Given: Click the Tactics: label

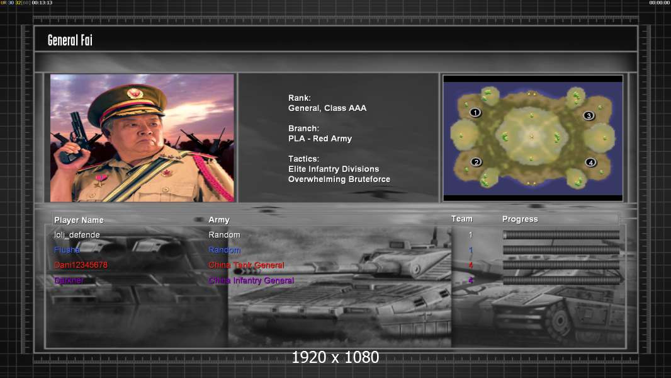Looking at the screenshot, I should [303, 159].
